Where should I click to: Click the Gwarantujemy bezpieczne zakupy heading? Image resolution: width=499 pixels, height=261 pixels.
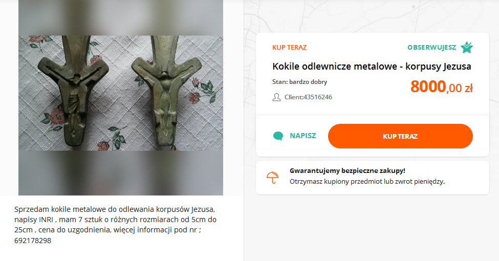tap(347, 171)
